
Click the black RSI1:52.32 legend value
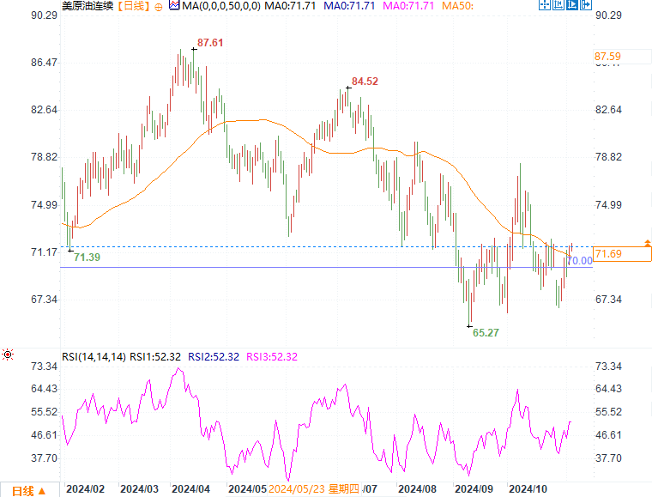[155, 357]
